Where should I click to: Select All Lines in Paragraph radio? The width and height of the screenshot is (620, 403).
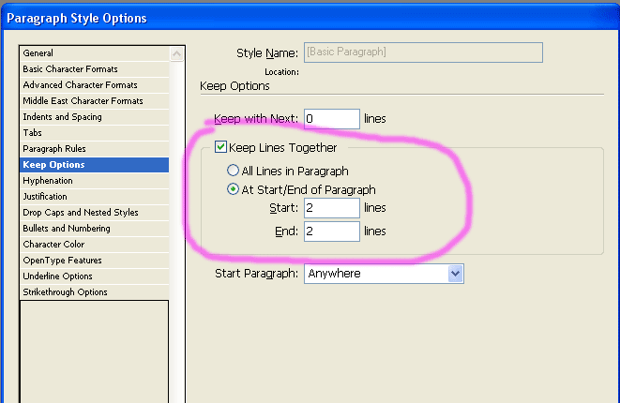pos(233,171)
